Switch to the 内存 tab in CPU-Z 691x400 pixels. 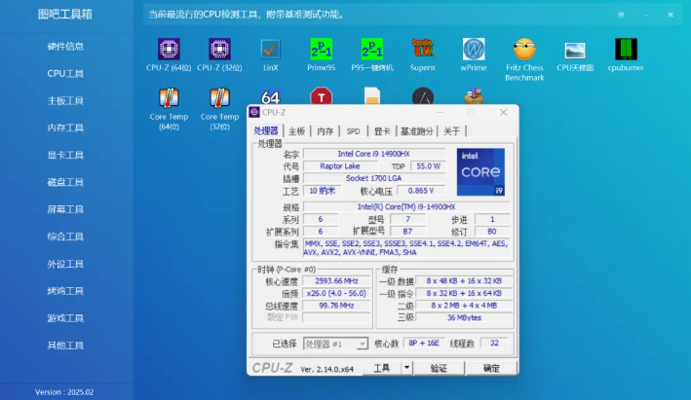click(x=326, y=131)
